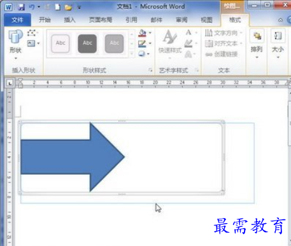Click the Text Effects icon
Image resolution: width=291 pixels, height=246 pixels.
point(188,54)
